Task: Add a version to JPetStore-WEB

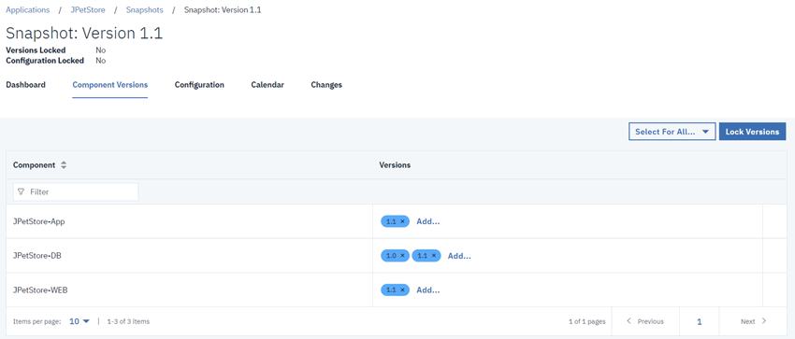Action: (x=428, y=290)
